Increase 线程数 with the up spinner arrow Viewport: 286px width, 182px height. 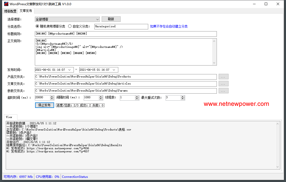137,96
